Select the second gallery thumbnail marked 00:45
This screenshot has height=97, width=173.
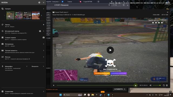coord(19,16)
